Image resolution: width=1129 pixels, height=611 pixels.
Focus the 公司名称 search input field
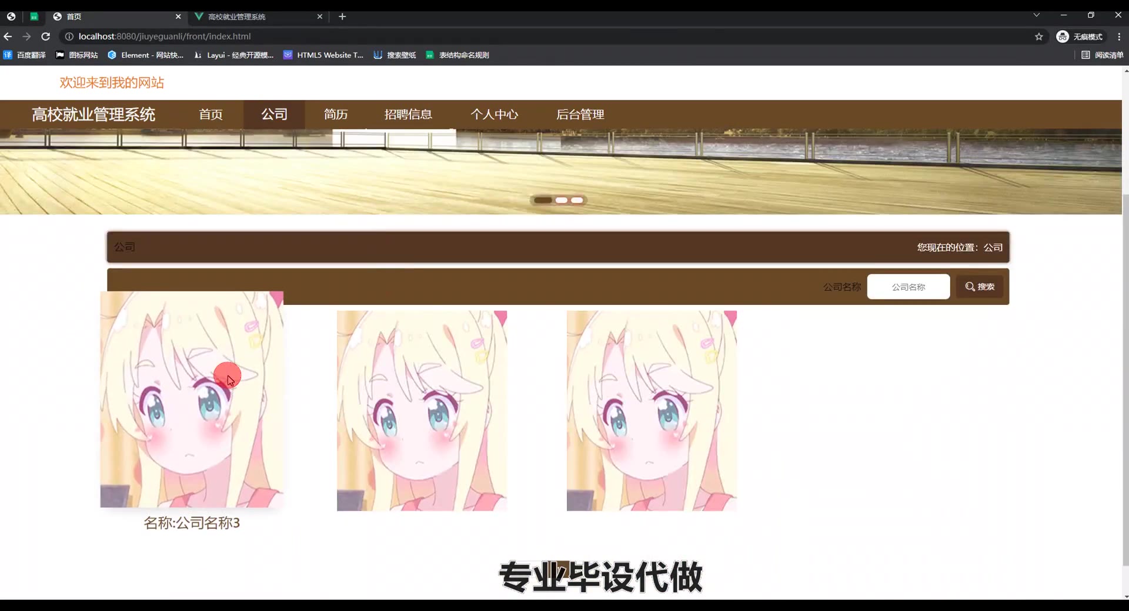point(908,287)
